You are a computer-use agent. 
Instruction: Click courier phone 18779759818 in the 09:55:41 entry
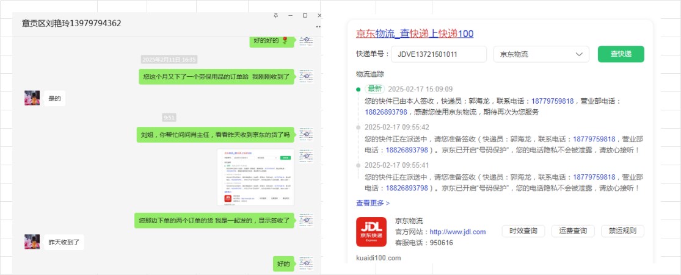point(594,177)
